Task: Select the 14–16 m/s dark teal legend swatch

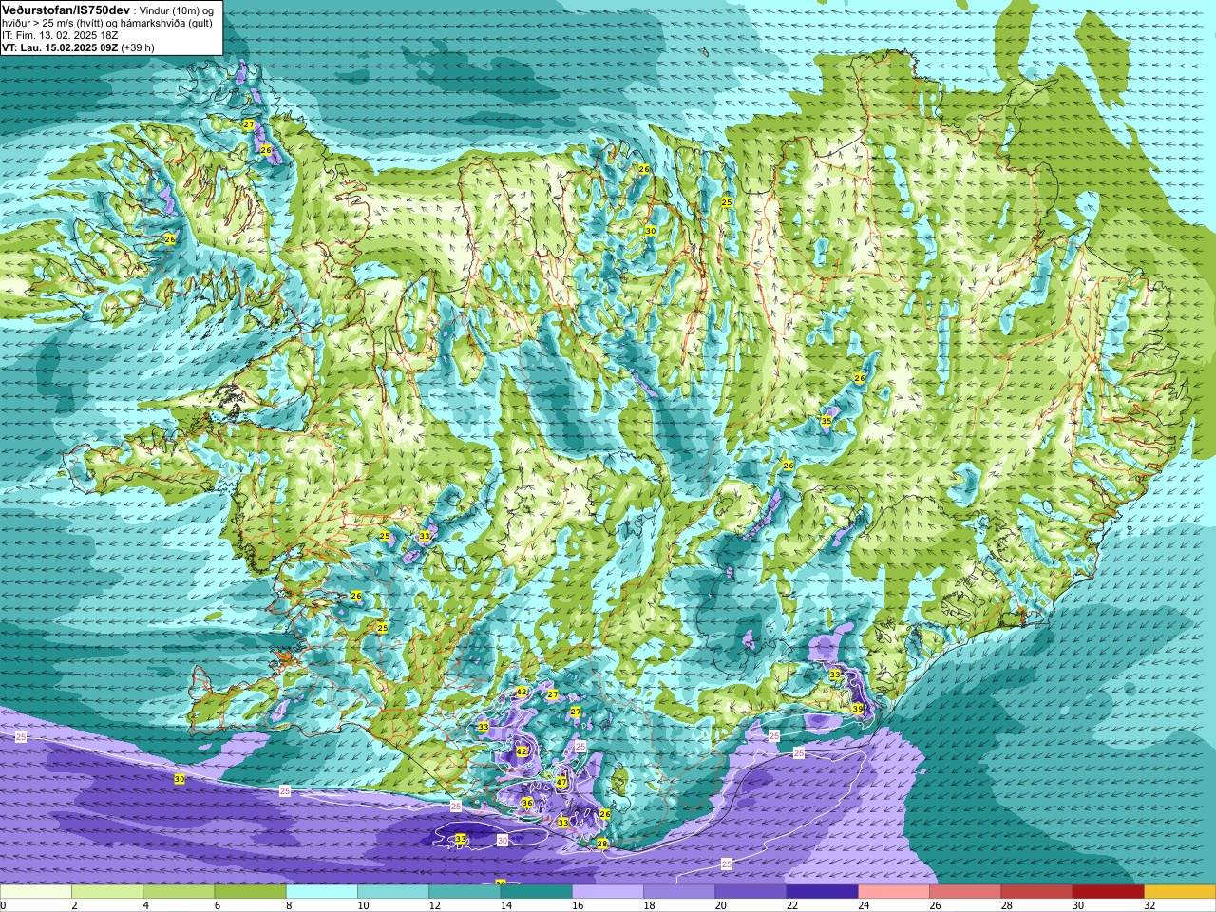Action: pyautogui.click(x=536, y=892)
